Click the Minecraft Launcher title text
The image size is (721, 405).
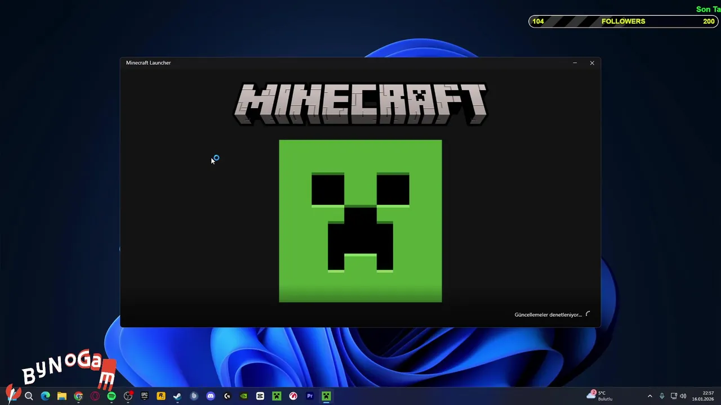(x=148, y=63)
